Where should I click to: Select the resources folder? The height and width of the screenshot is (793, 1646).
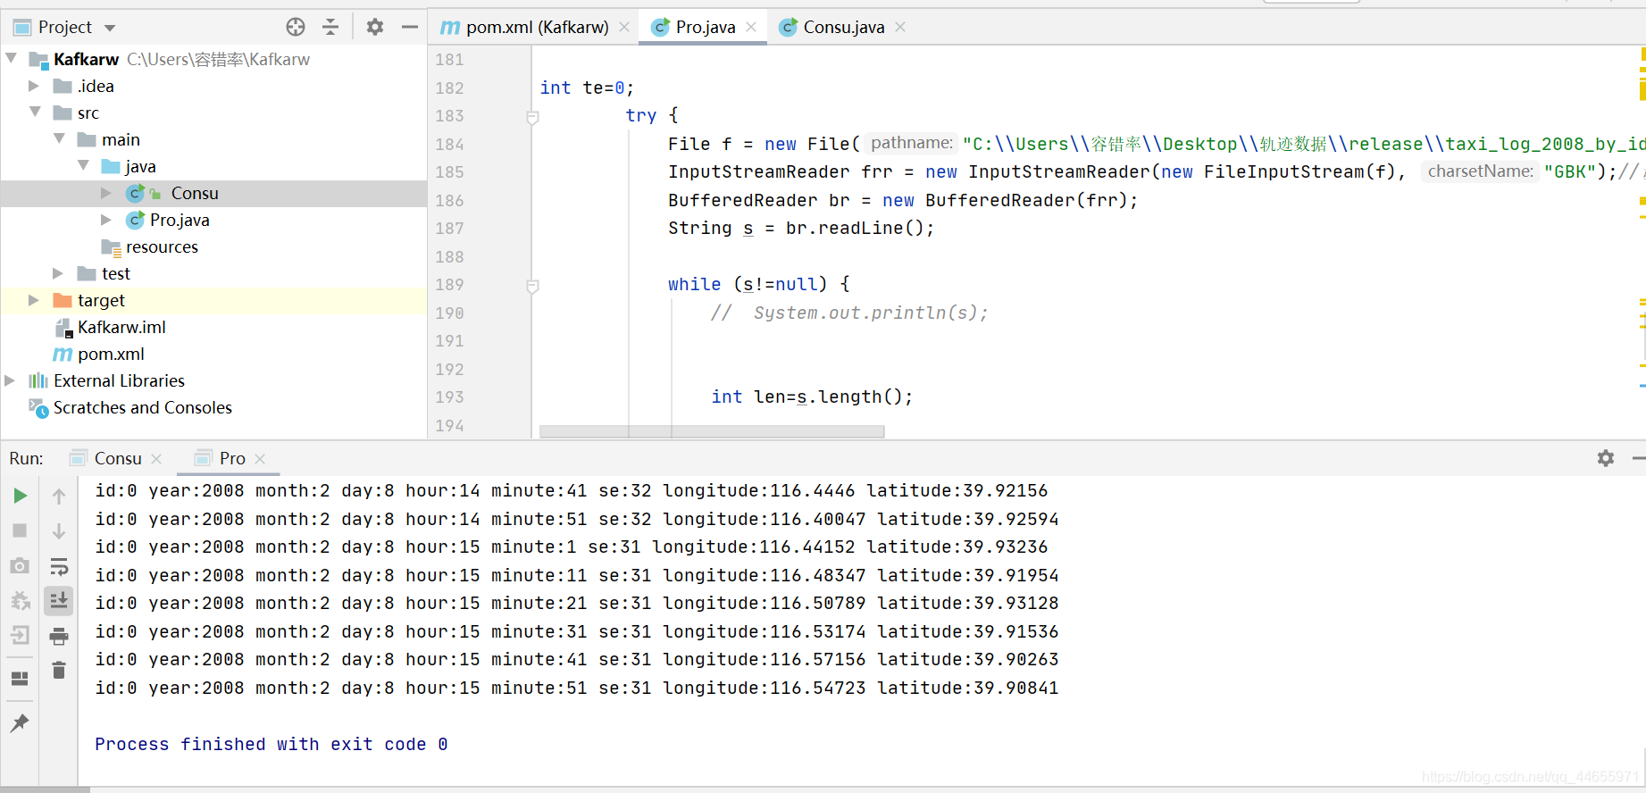point(162,246)
